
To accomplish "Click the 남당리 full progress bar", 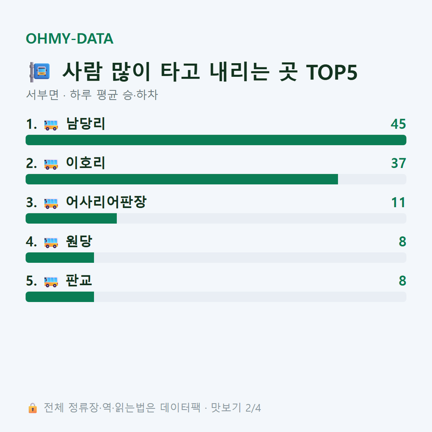I will 216,140.
